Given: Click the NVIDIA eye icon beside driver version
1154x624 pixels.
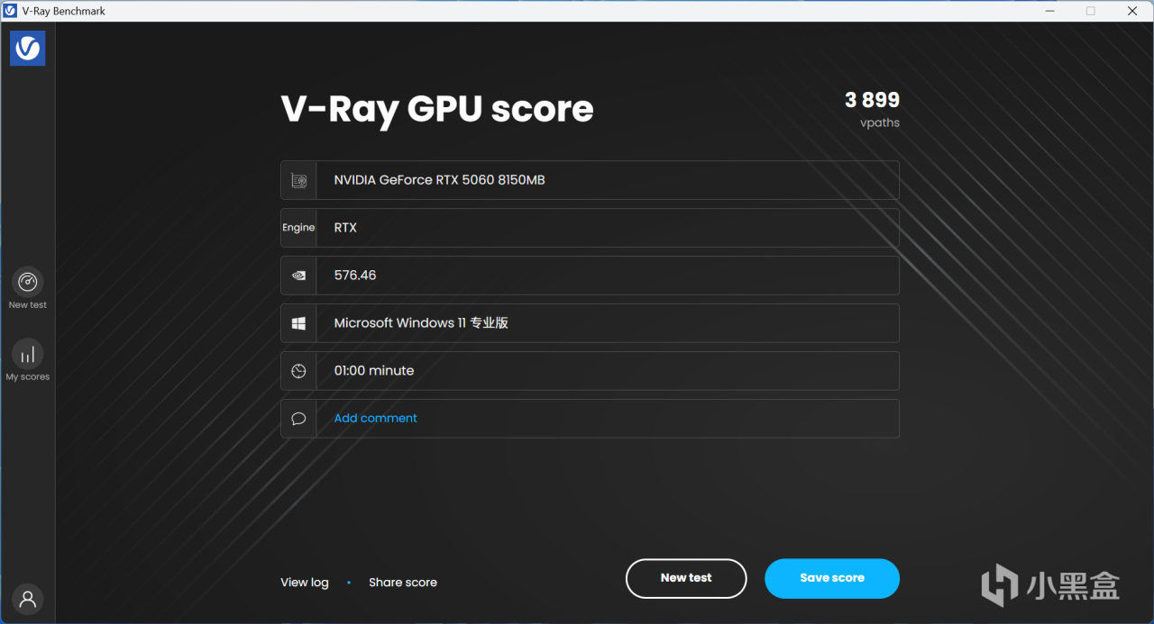Looking at the screenshot, I should click(x=298, y=275).
